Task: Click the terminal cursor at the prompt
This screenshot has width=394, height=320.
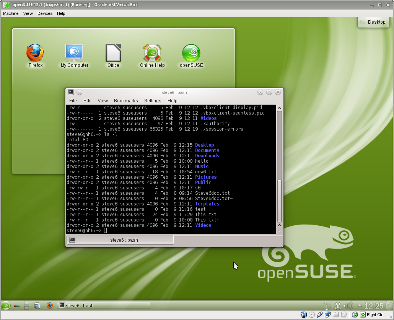Action: 105,231
